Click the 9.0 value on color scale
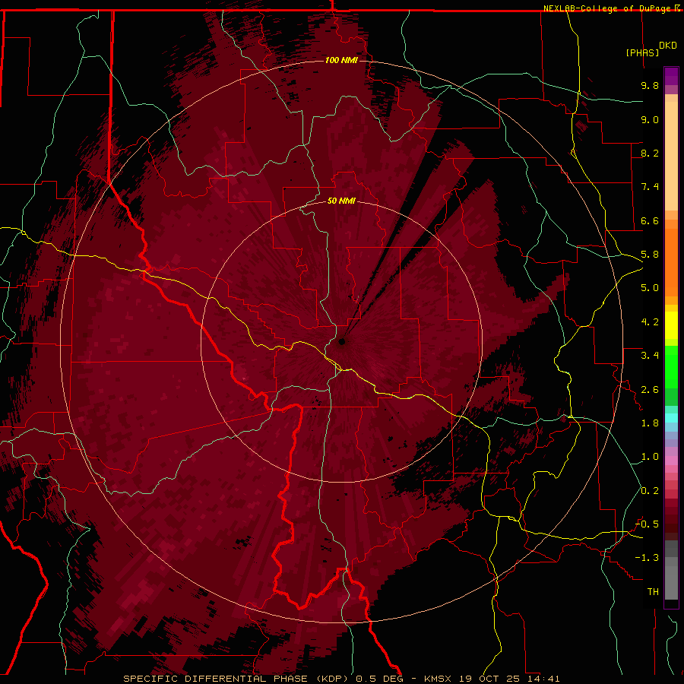Image resolution: width=684 pixels, height=684 pixels. coord(650,119)
